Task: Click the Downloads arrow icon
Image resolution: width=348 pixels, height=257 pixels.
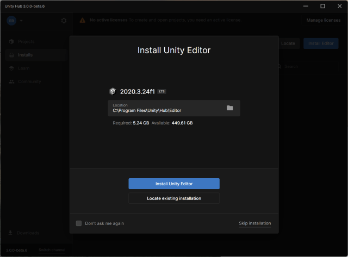Action: (x=10, y=233)
